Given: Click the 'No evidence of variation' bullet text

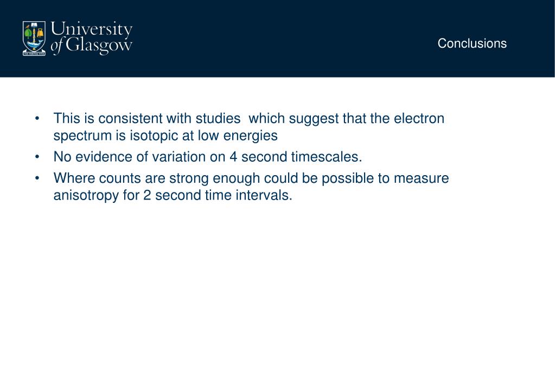Looking at the screenshot, I should pyautogui.click(x=208, y=157).
